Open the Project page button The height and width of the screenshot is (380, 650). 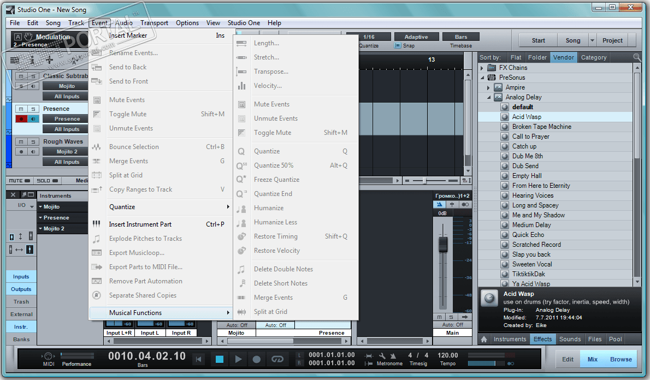(x=612, y=40)
